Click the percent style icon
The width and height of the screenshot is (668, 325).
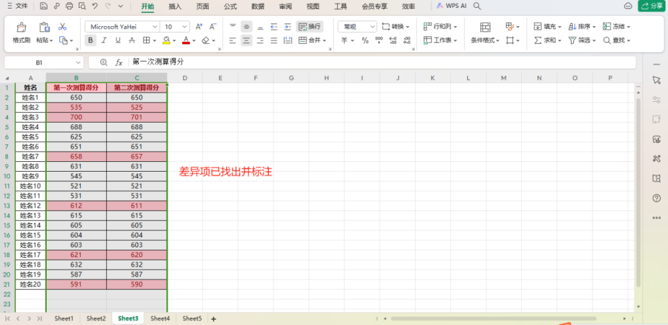(x=365, y=40)
